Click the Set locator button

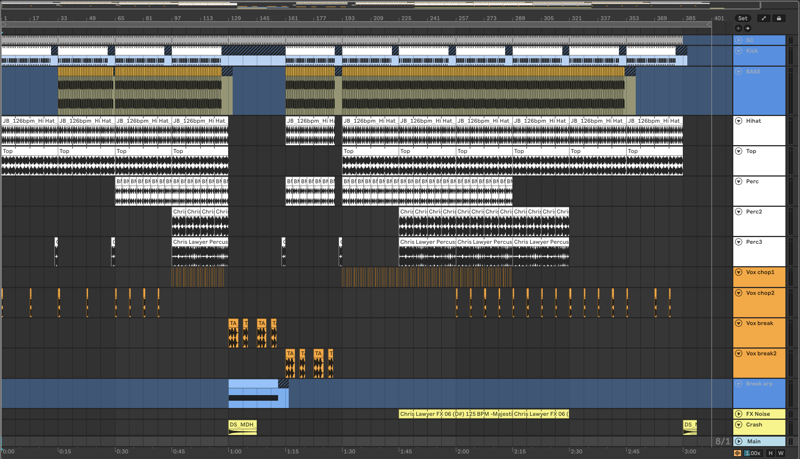[743, 18]
